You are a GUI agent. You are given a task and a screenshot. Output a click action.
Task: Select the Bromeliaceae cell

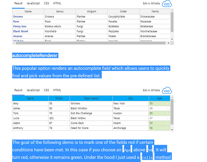click(155, 36)
